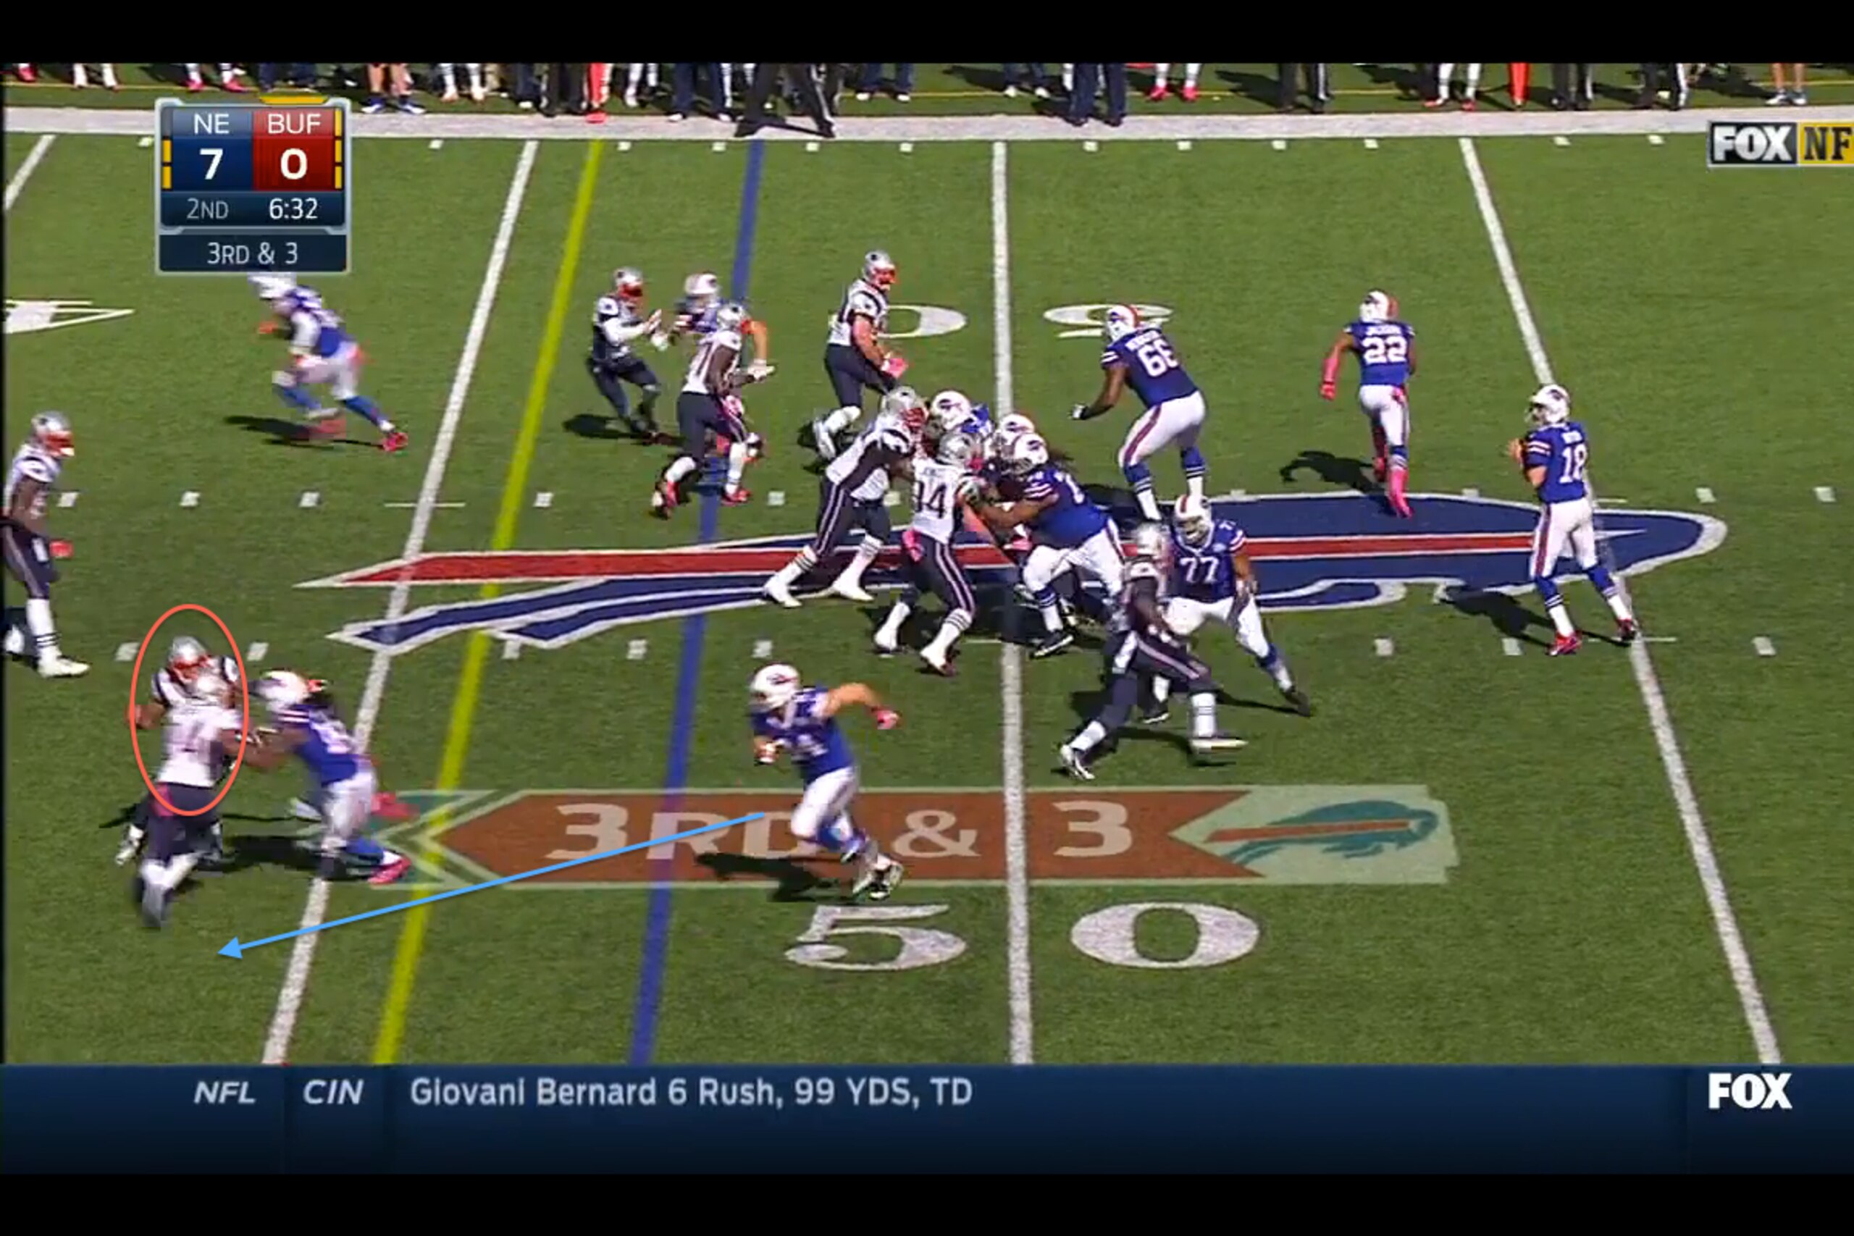Viewport: 1854px width, 1236px height.
Task: Click the FOX NFL logo in the top corner
Action: [1780, 144]
